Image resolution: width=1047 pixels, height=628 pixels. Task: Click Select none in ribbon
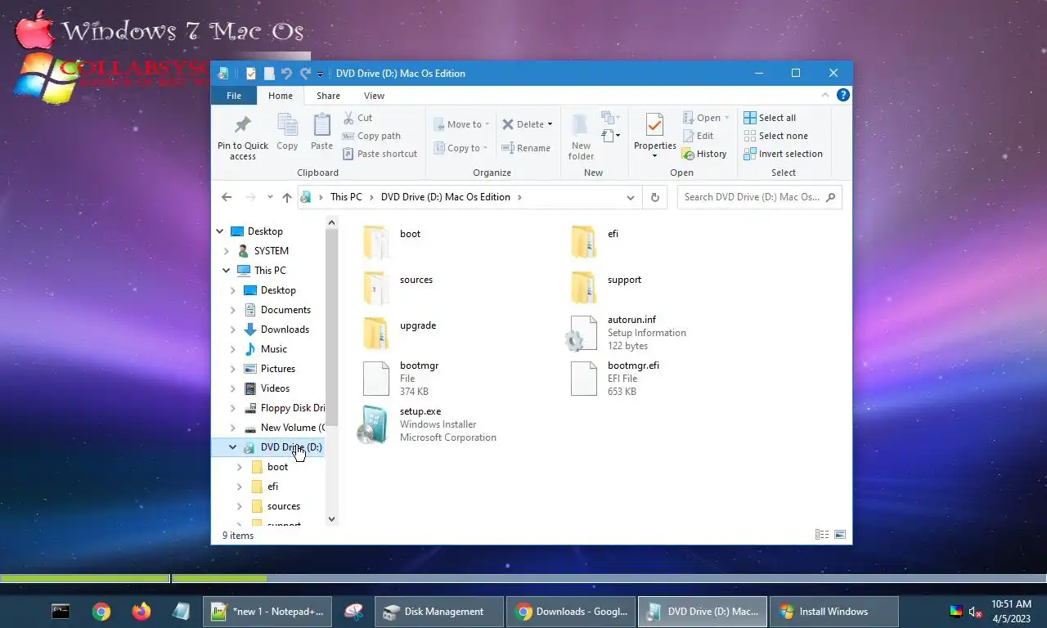pyautogui.click(x=775, y=136)
